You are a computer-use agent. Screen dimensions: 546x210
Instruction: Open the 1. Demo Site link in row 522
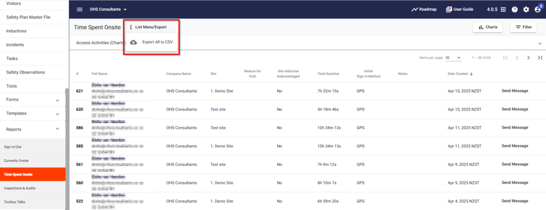click(222, 201)
